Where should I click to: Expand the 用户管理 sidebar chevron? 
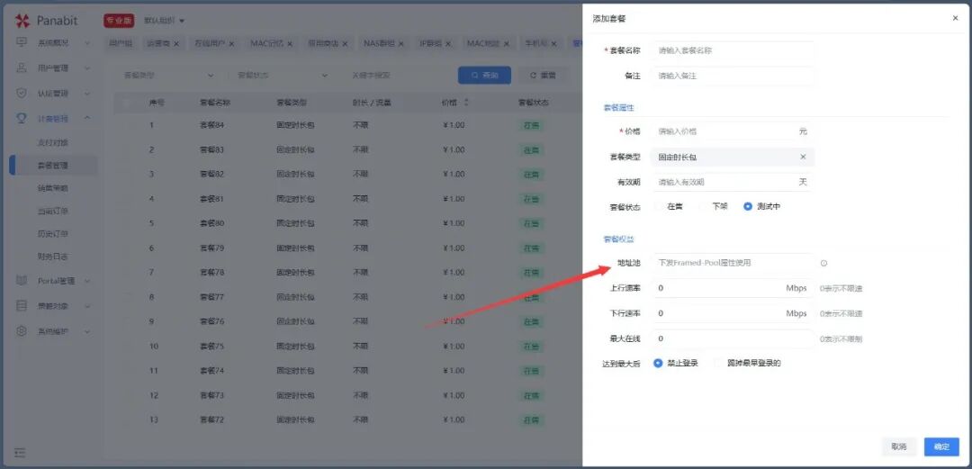pos(86,68)
